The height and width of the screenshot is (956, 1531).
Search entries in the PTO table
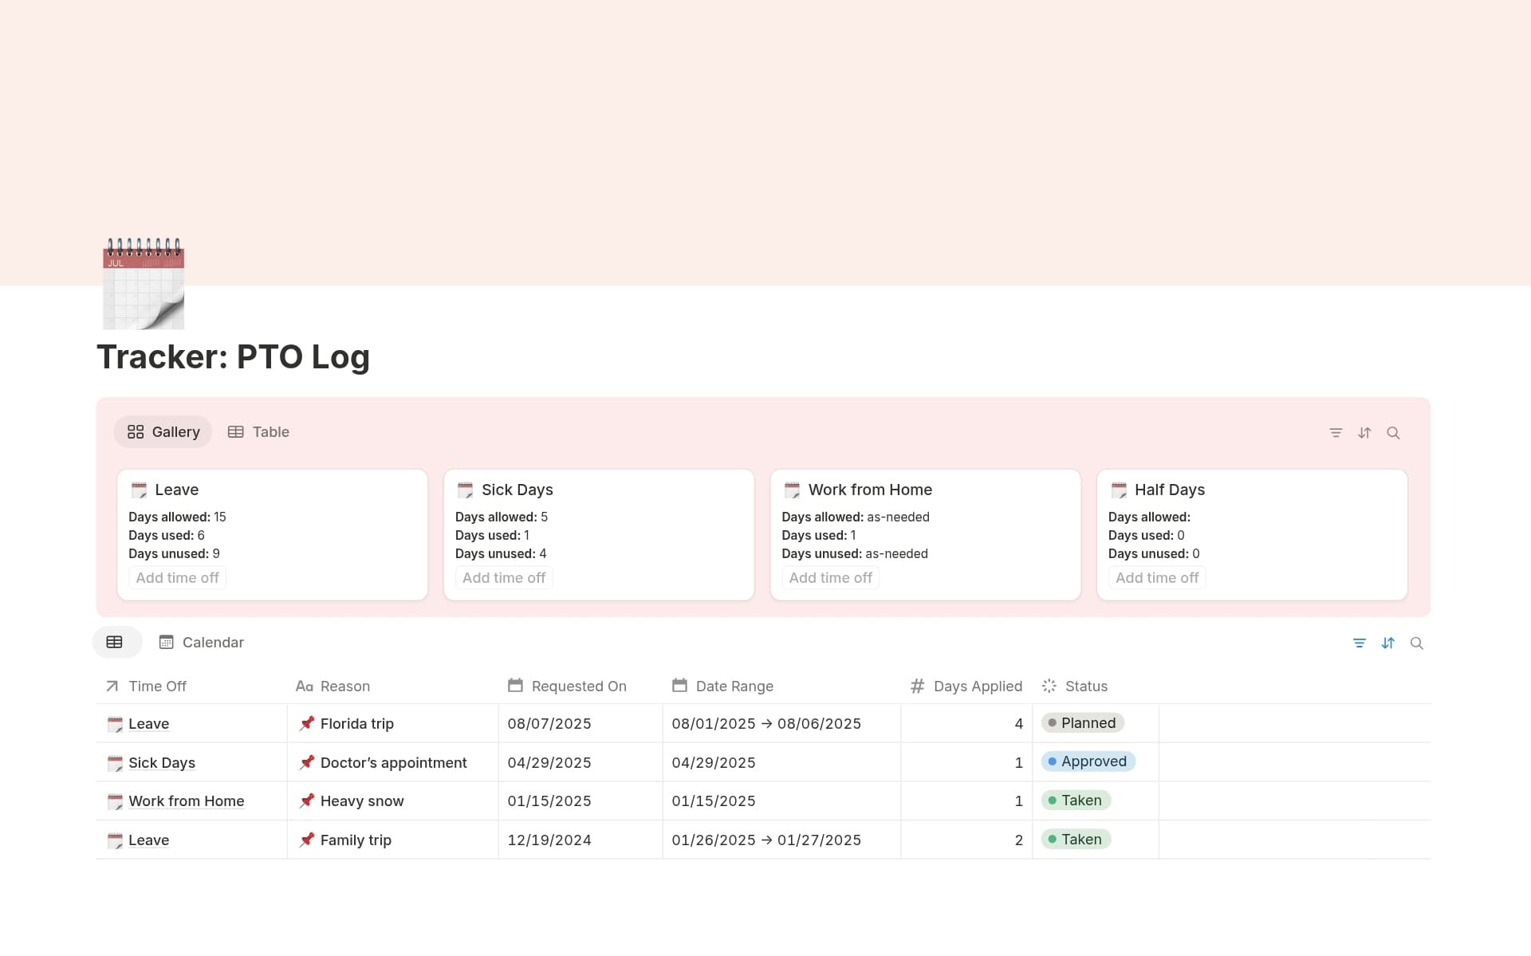[x=1417, y=643]
